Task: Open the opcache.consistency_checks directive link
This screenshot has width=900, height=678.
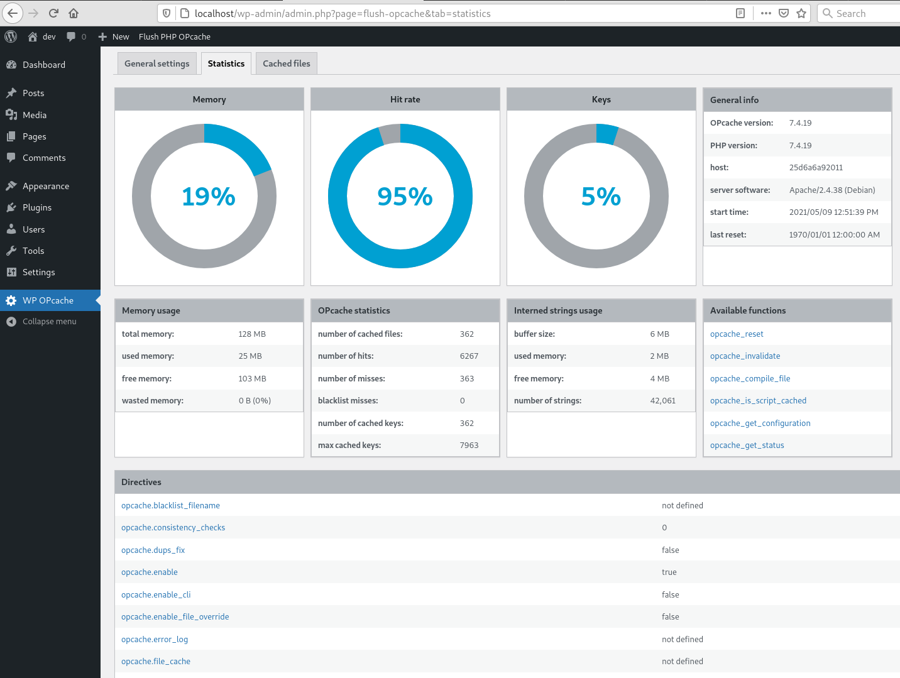Action: (x=173, y=527)
